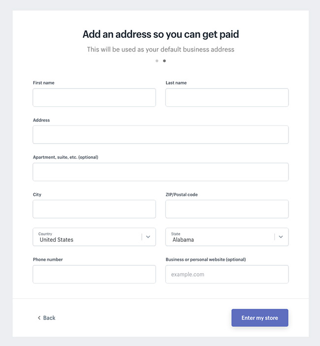Click the Apartment, suite, etc. input field
This screenshot has width=320, height=346.
160,172
